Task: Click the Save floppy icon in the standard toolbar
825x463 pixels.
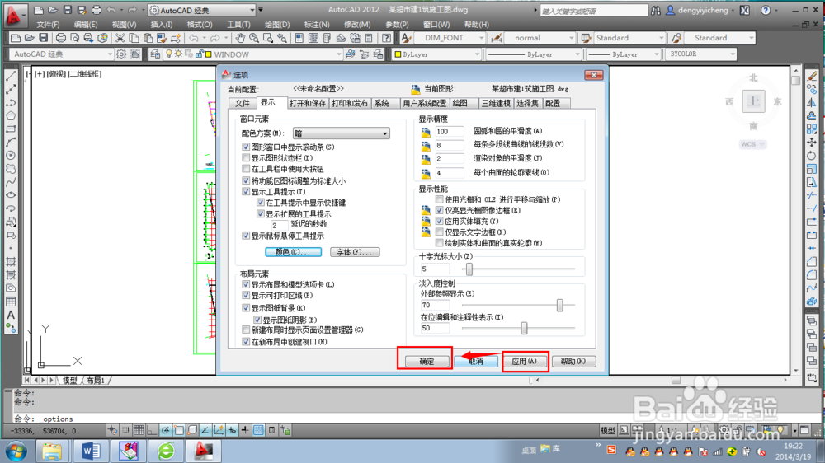Action: click(x=44, y=38)
